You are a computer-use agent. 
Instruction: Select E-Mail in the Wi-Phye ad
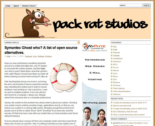point(95,73)
